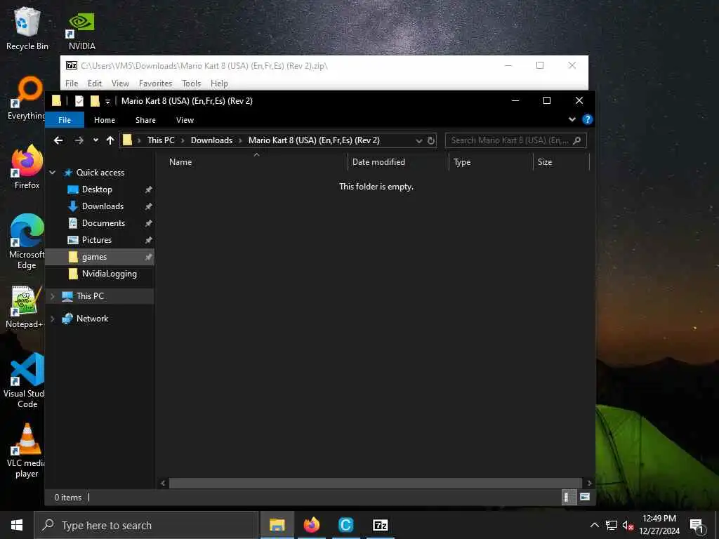
Task: Open the 7-Zip Favorites menu
Action: click(x=155, y=84)
